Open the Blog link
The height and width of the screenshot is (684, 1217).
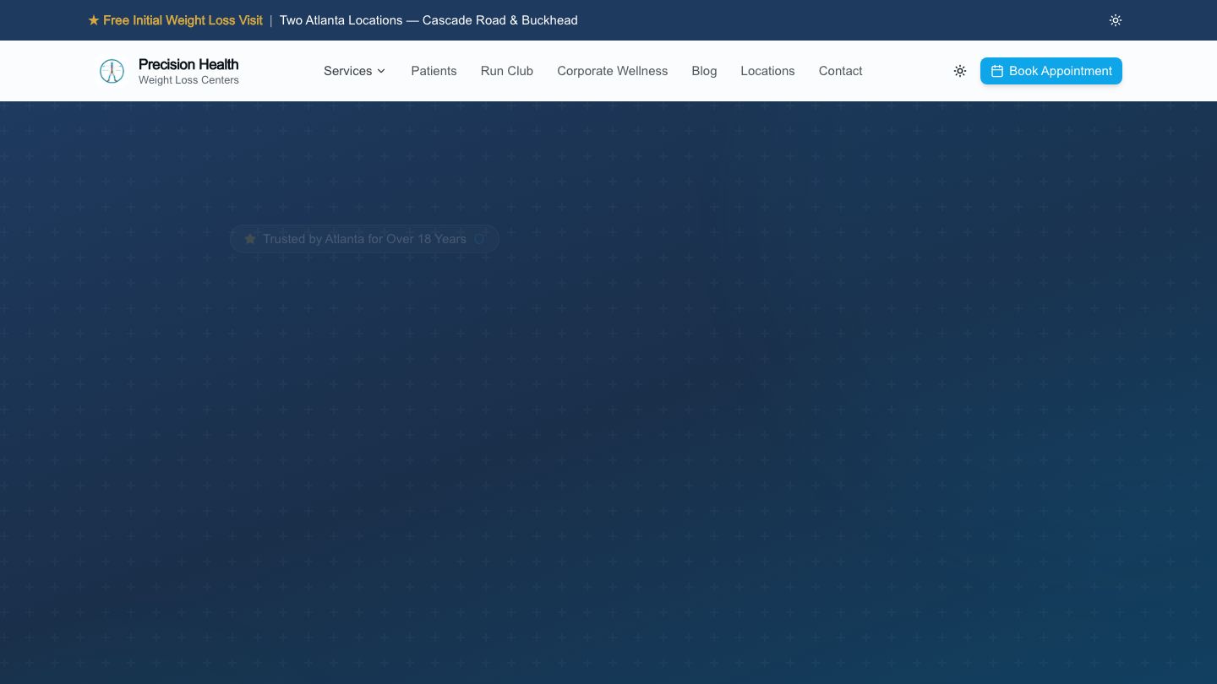pyautogui.click(x=704, y=71)
